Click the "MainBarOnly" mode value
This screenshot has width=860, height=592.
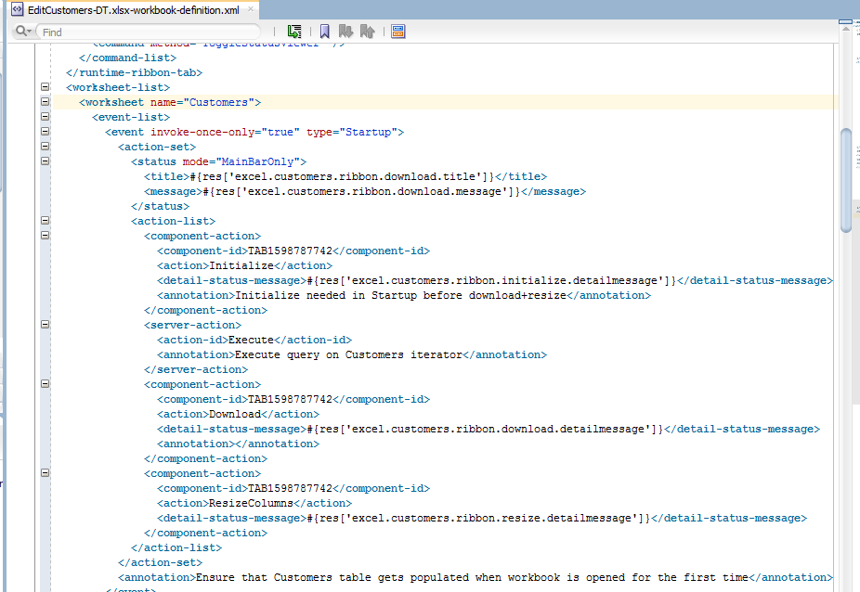coord(257,161)
